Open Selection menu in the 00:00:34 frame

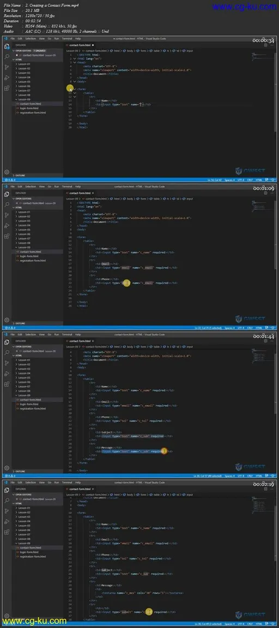(x=31, y=39)
